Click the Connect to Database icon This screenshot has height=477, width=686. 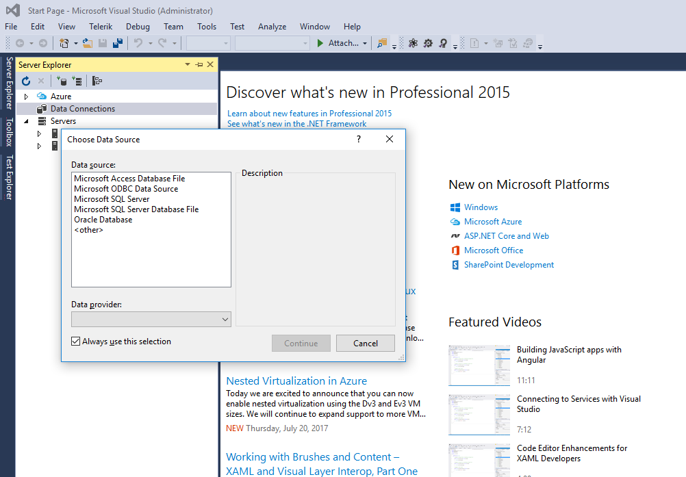coord(62,81)
